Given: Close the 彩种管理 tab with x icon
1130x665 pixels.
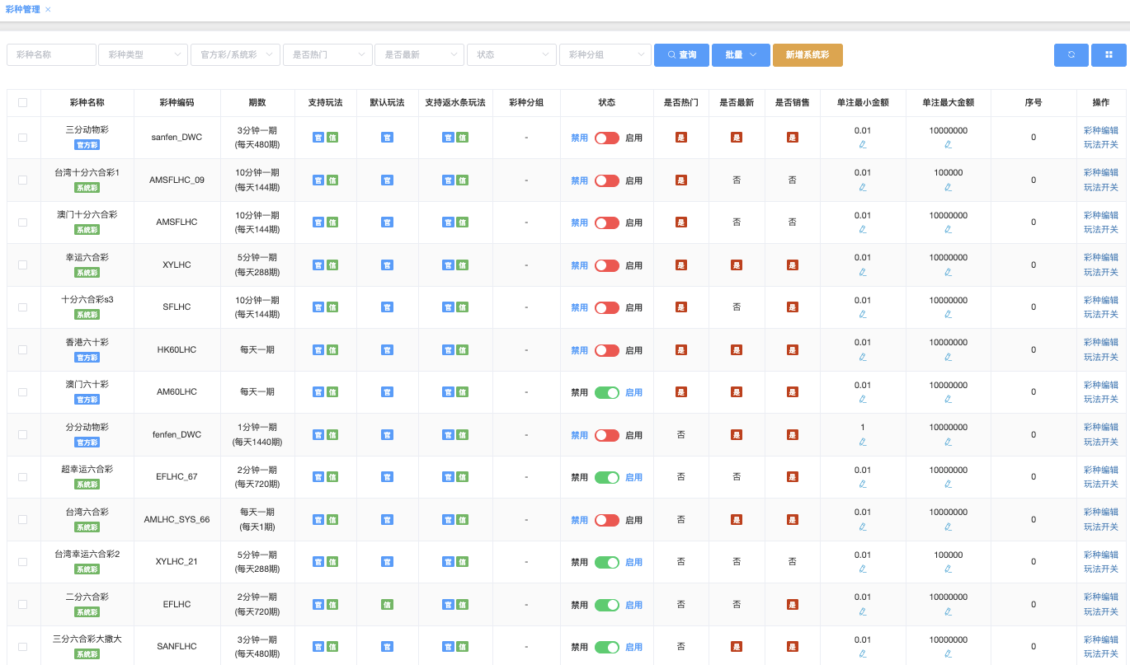Looking at the screenshot, I should [48, 9].
